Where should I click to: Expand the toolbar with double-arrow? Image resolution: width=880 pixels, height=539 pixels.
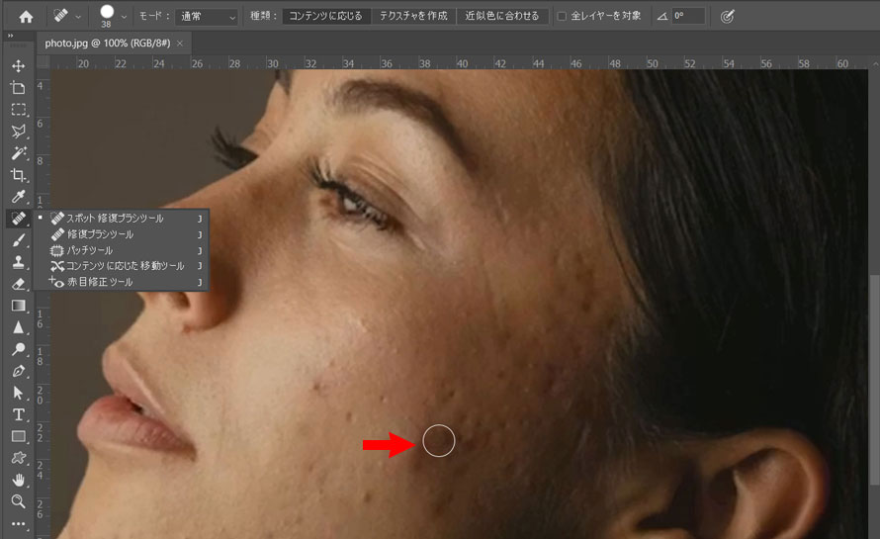10,36
